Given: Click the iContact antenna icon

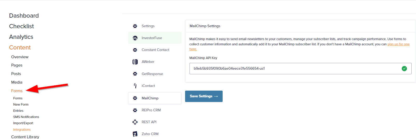Looking at the screenshot, I should pyautogui.click(x=135, y=86).
